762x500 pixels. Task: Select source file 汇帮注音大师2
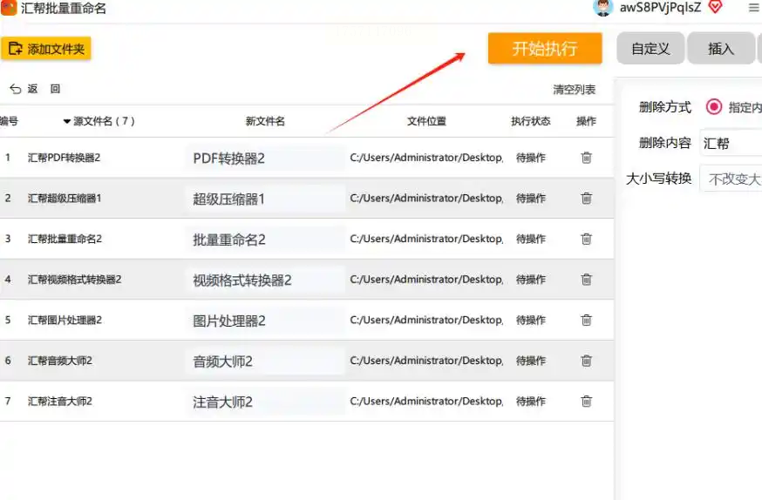[x=60, y=402]
